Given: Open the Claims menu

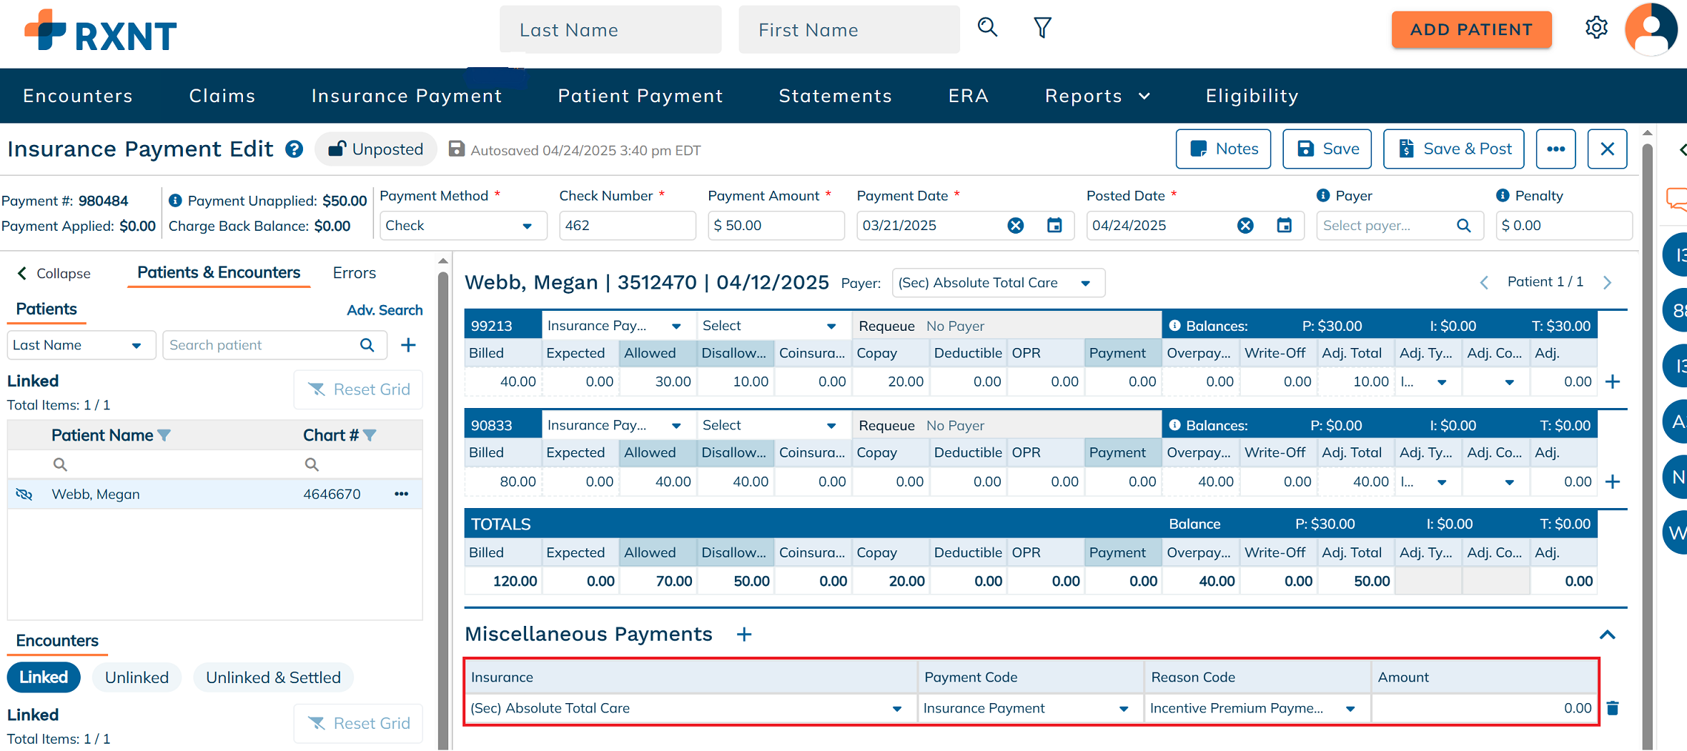Looking at the screenshot, I should point(222,96).
